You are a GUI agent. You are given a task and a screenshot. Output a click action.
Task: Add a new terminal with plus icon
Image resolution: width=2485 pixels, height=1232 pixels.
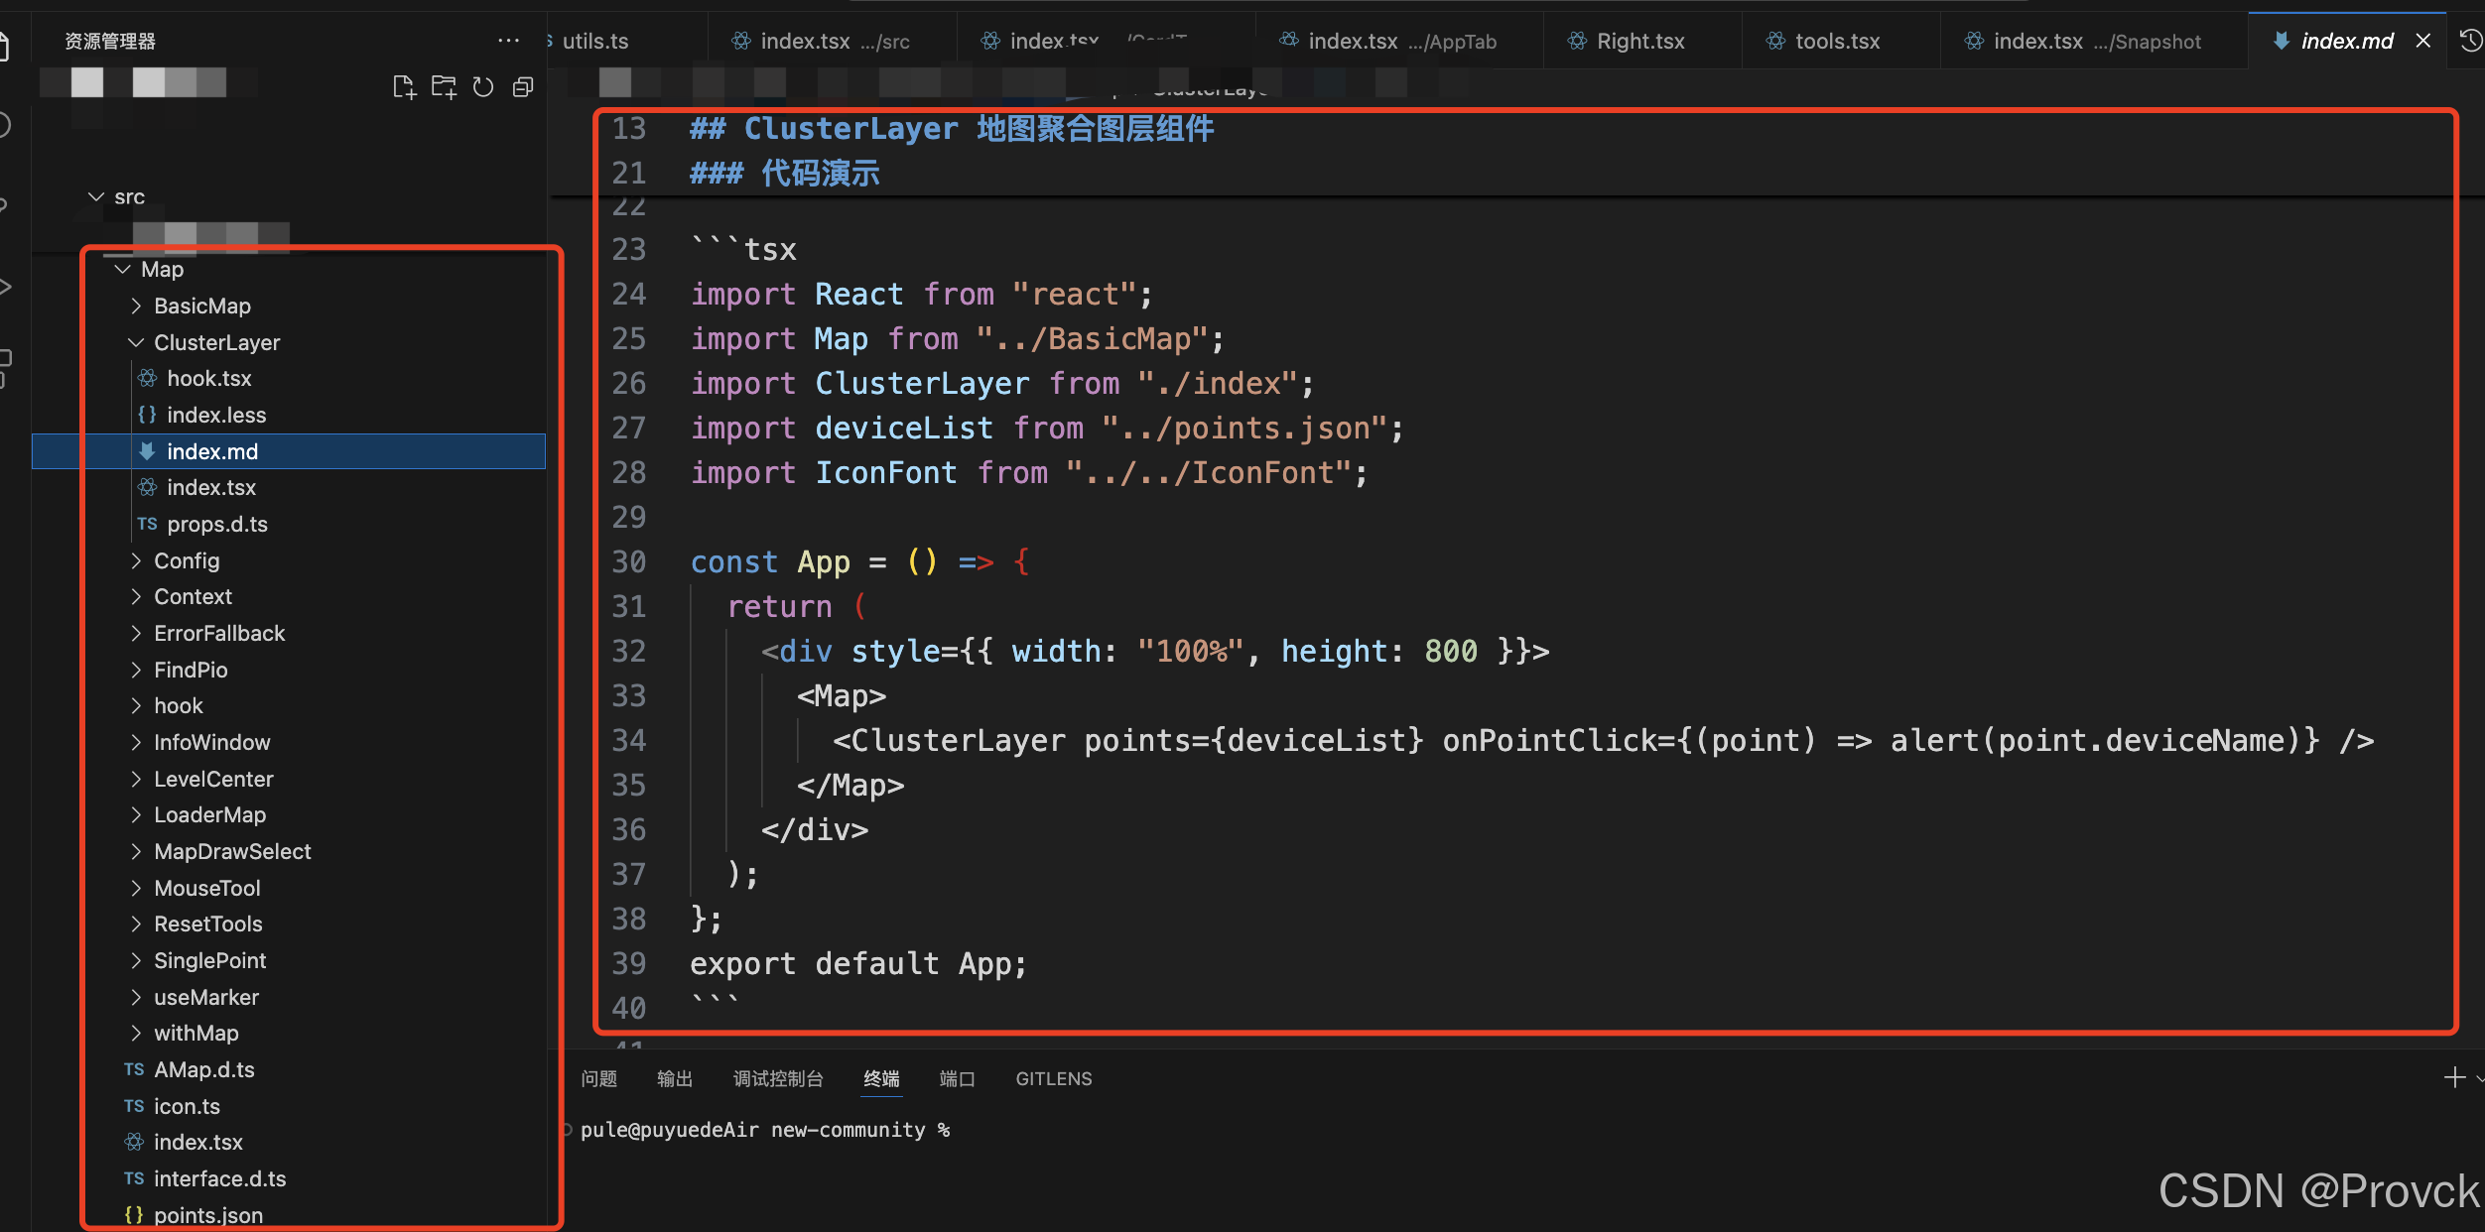(2453, 1077)
